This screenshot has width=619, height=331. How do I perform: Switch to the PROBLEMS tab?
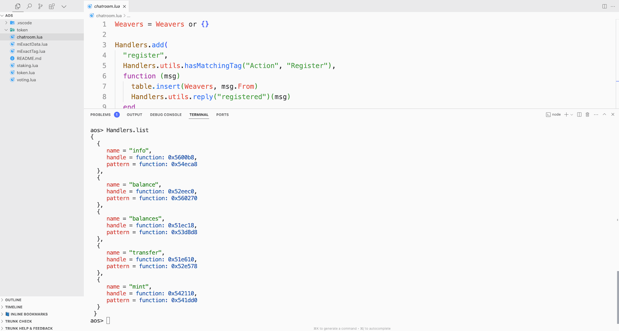(x=101, y=115)
